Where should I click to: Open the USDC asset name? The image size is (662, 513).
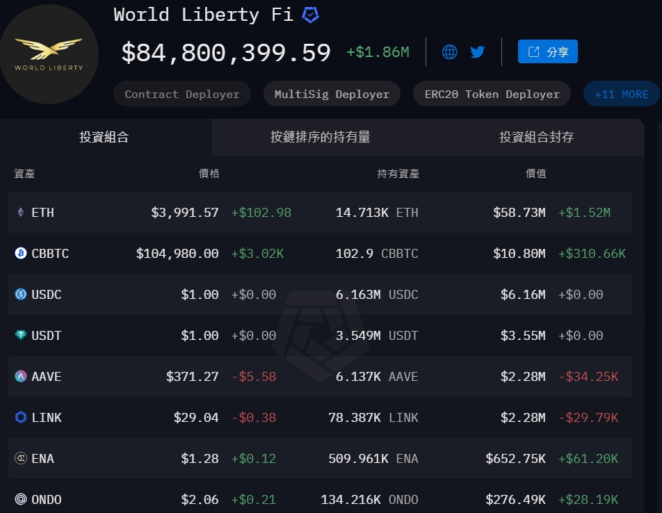(x=47, y=294)
